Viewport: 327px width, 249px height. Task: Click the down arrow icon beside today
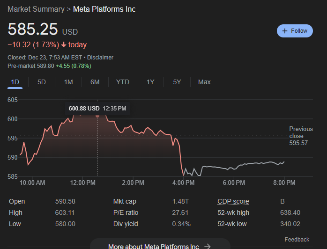click(x=64, y=45)
